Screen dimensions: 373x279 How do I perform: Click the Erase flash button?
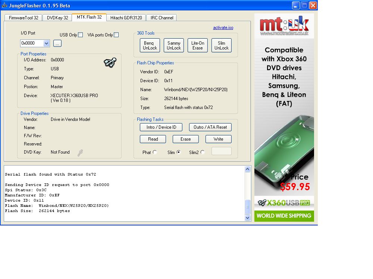pos(185,139)
